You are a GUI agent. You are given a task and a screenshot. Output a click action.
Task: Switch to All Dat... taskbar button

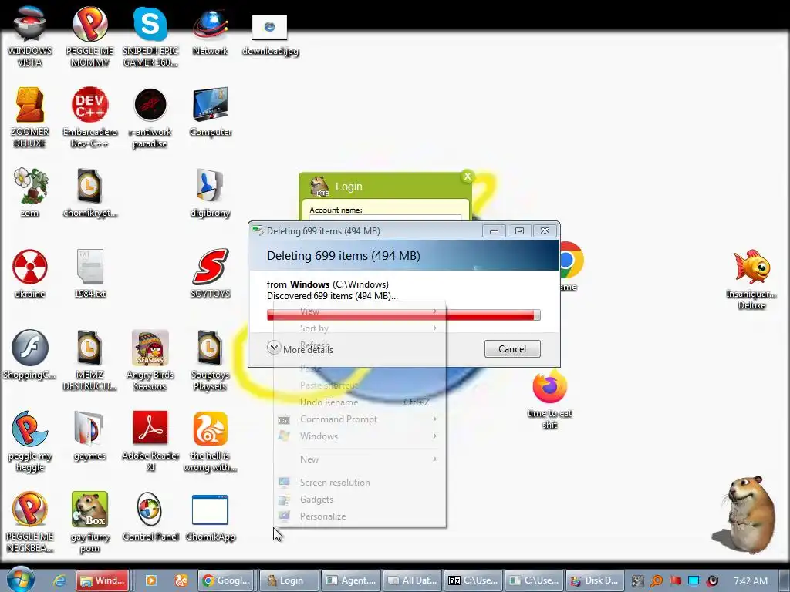tap(413, 580)
